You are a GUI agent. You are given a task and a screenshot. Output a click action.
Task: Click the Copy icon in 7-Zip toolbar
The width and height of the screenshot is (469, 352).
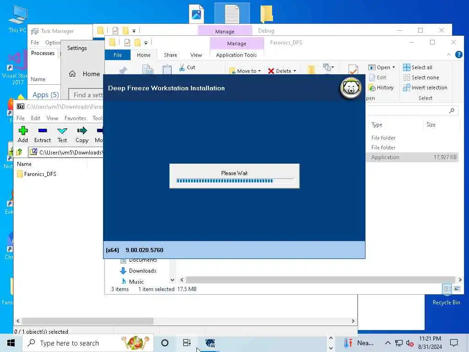82,134
